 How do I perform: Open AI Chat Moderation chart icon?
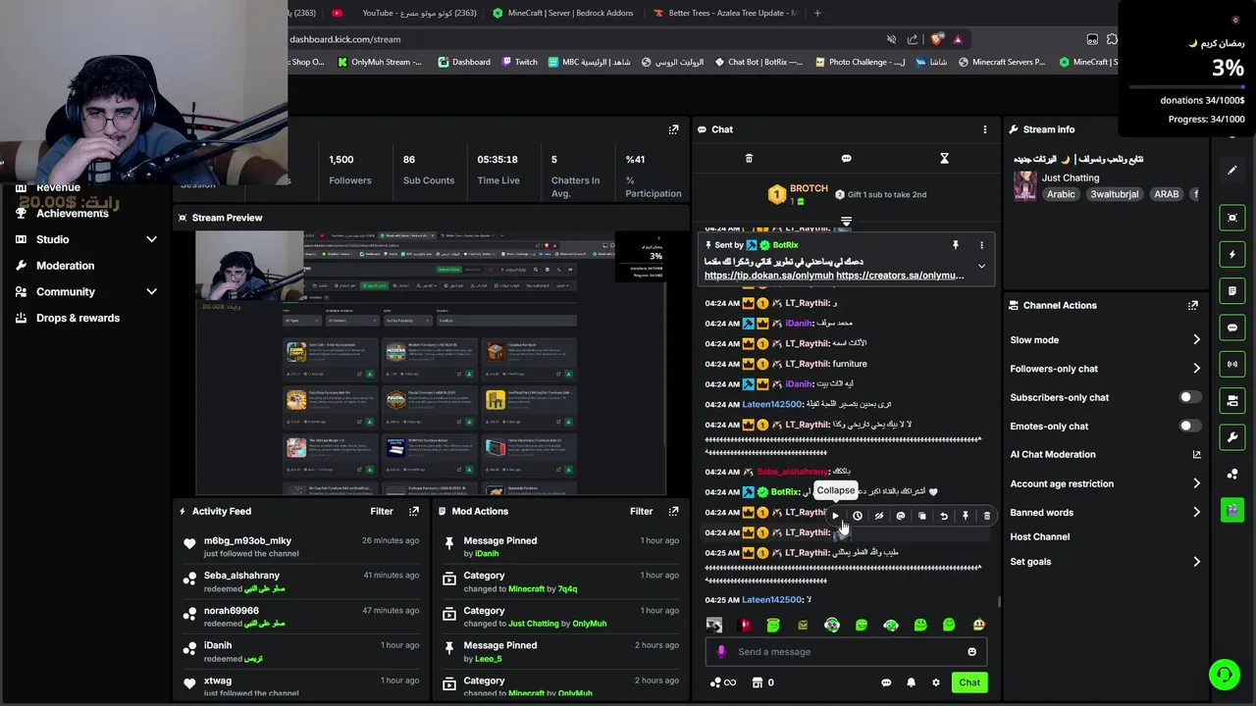[1196, 454]
